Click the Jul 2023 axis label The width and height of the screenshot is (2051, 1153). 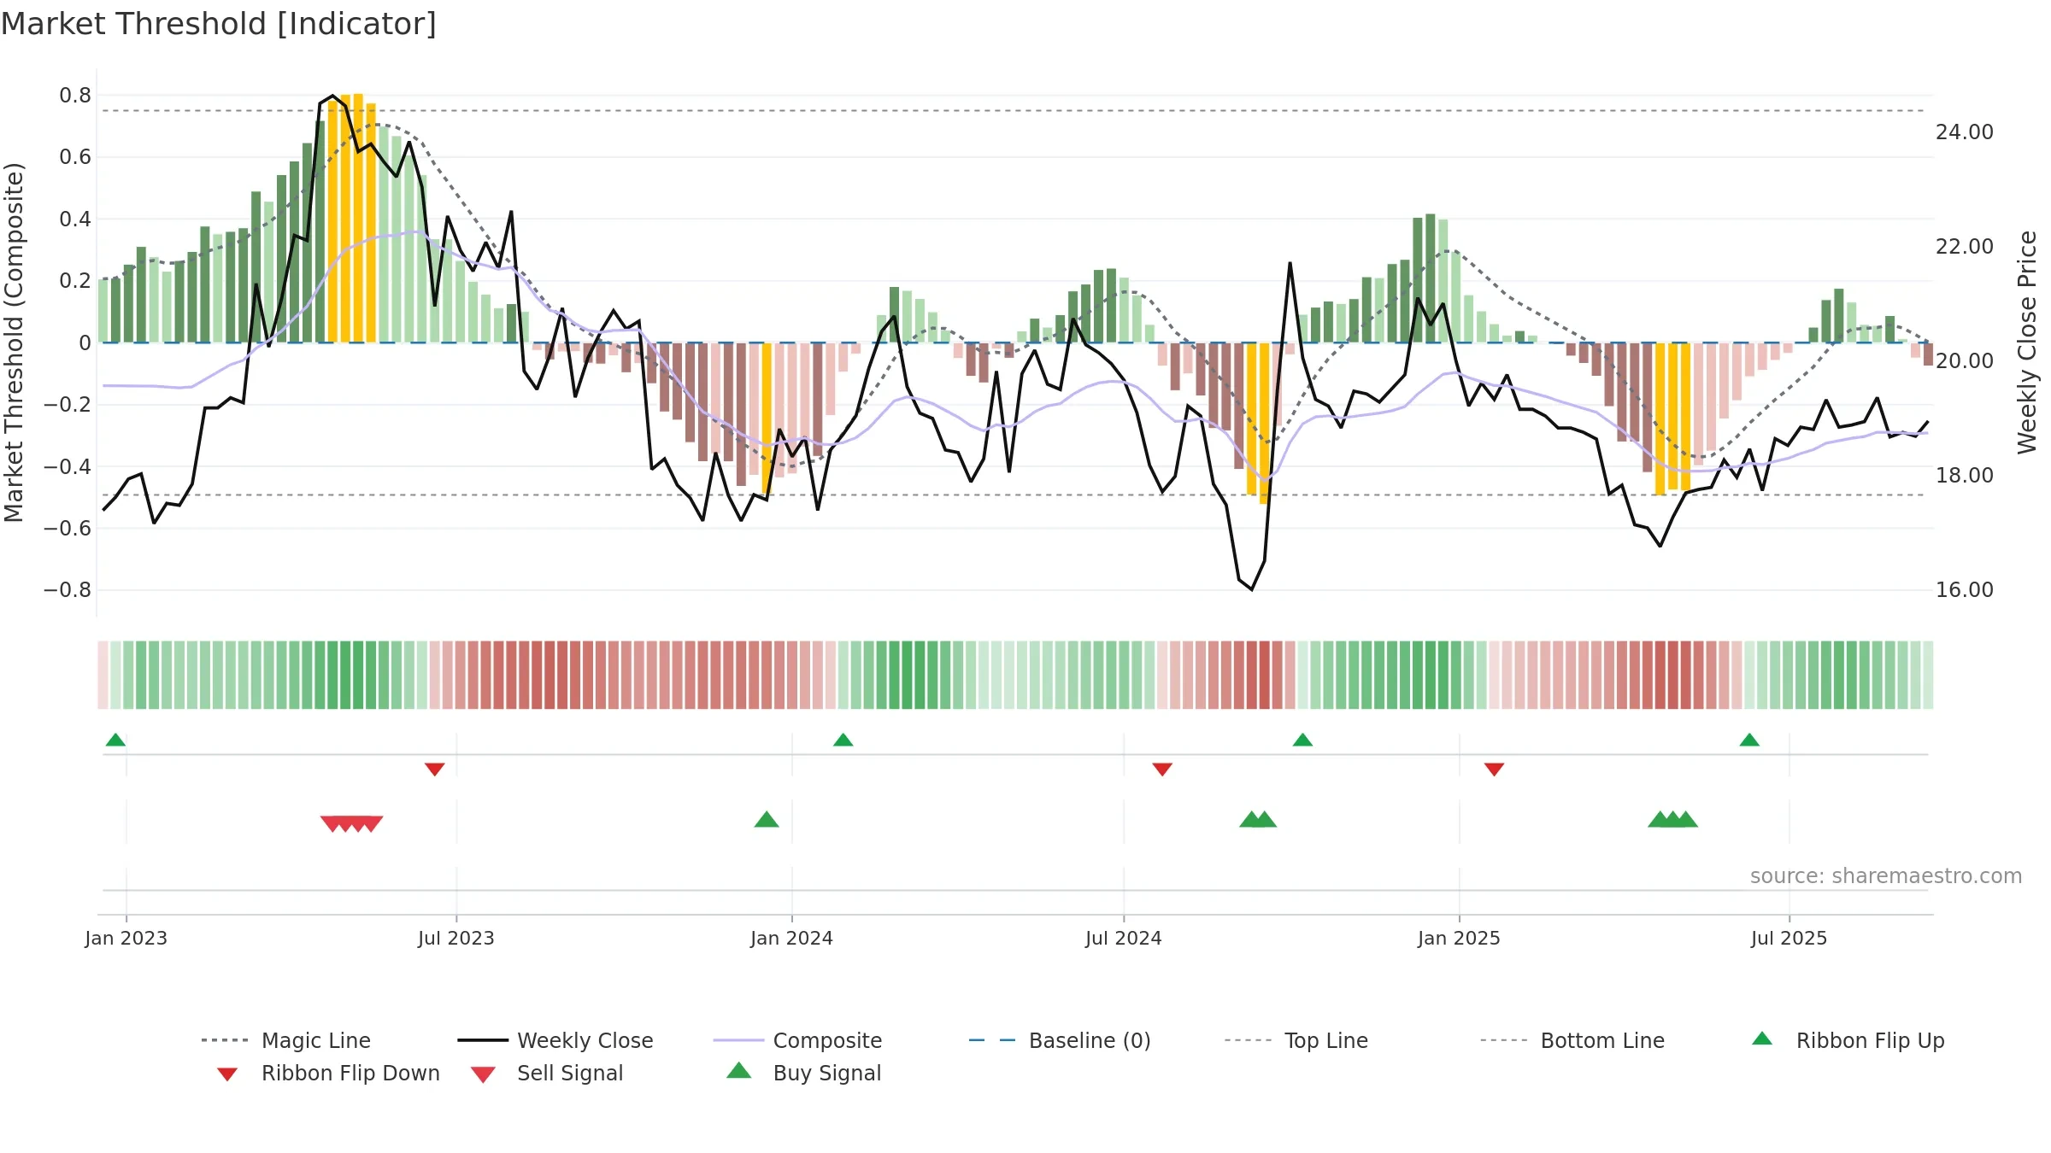(x=456, y=938)
